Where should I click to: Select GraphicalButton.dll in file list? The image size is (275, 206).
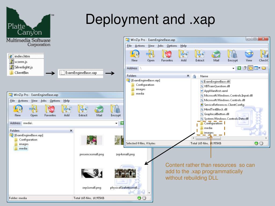(x=215, y=114)
